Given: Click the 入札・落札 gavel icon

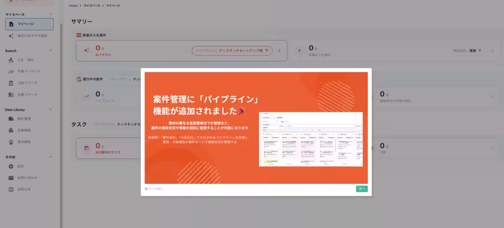Looking at the screenshot, I should click(x=11, y=60).
